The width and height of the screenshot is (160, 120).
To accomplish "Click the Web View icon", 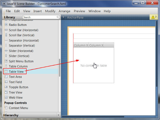I will (6, 97).
